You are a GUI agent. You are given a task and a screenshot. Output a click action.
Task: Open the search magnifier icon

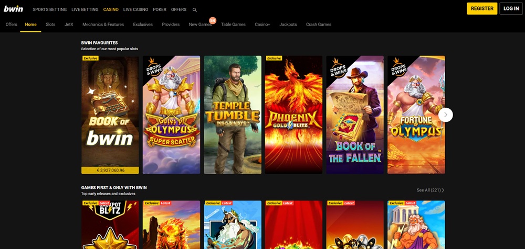pos(195,10)
